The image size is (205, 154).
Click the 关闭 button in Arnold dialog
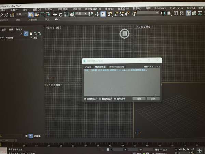point(153,99)
